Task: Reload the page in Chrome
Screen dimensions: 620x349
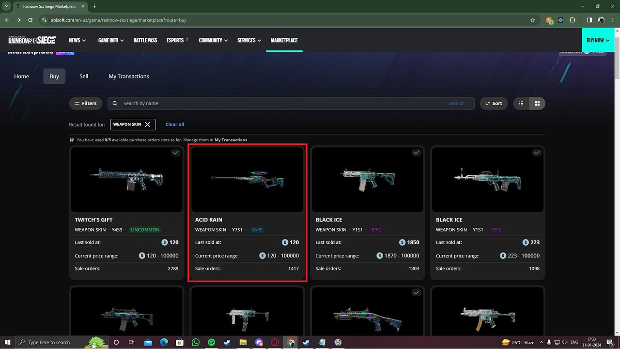Action: [31, 20]
